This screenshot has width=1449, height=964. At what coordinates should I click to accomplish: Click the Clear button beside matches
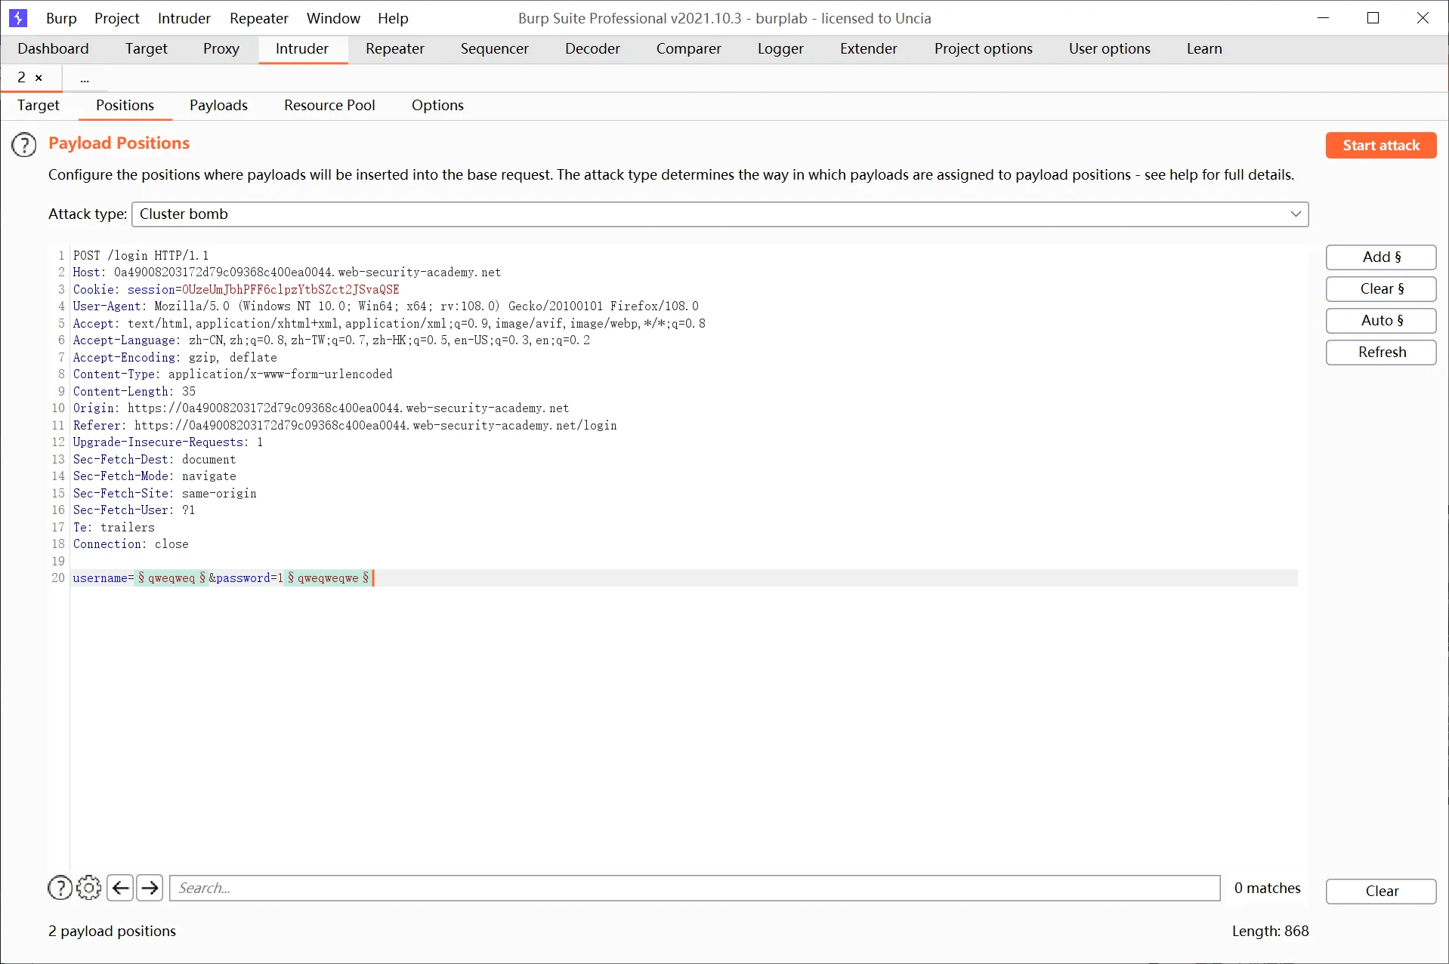click(1381, 891)
